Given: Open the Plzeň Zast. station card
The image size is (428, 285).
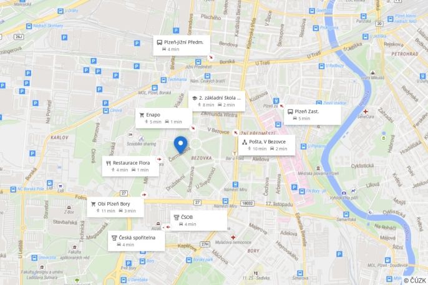Looking at the screenshot, I should pyautogui.click(x=312, y=115).
